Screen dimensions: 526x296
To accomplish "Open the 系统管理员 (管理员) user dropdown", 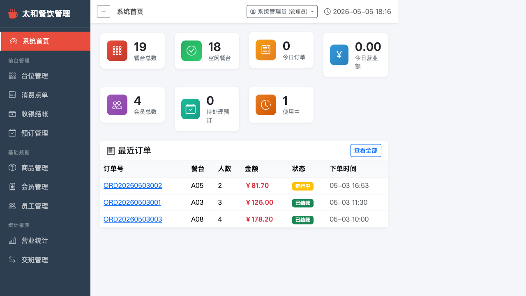I will 282,12.
